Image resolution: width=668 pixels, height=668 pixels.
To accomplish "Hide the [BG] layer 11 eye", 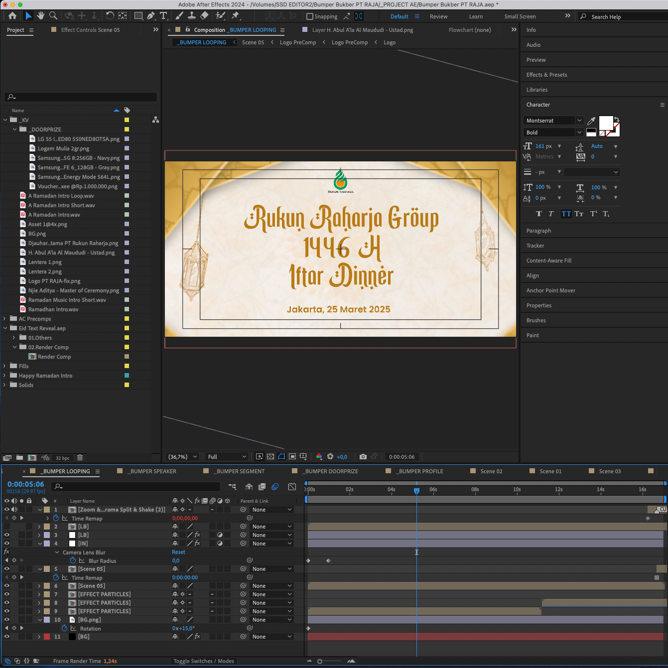I will point(6,637).
